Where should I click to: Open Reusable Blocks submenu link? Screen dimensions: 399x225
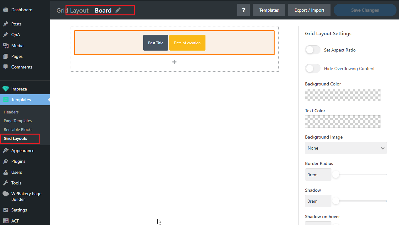(18, 129)
